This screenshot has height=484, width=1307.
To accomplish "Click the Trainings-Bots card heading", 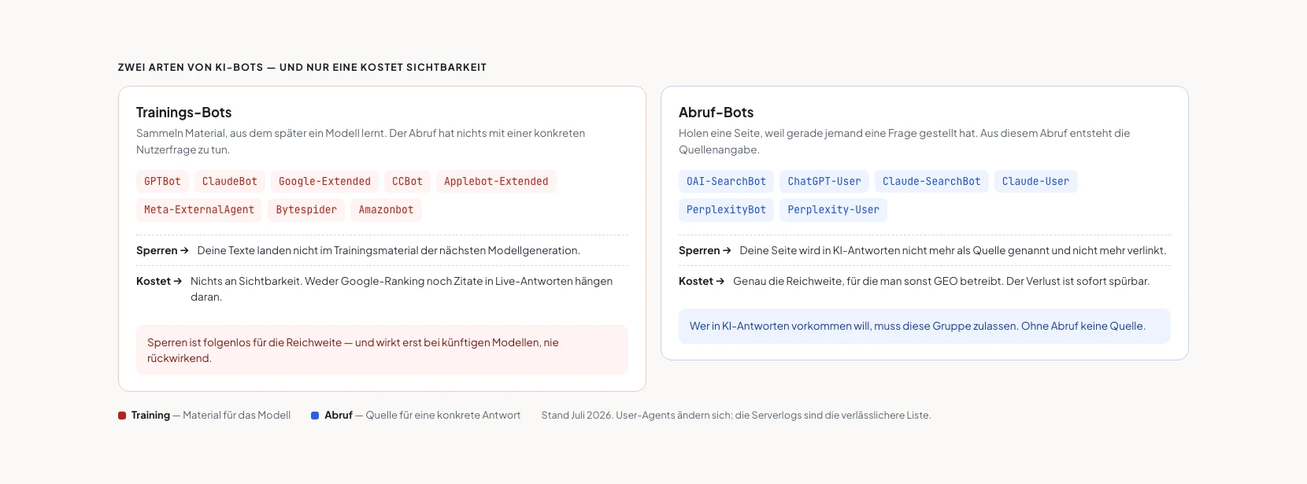I will pyautogui.click(x=183, y=113).
